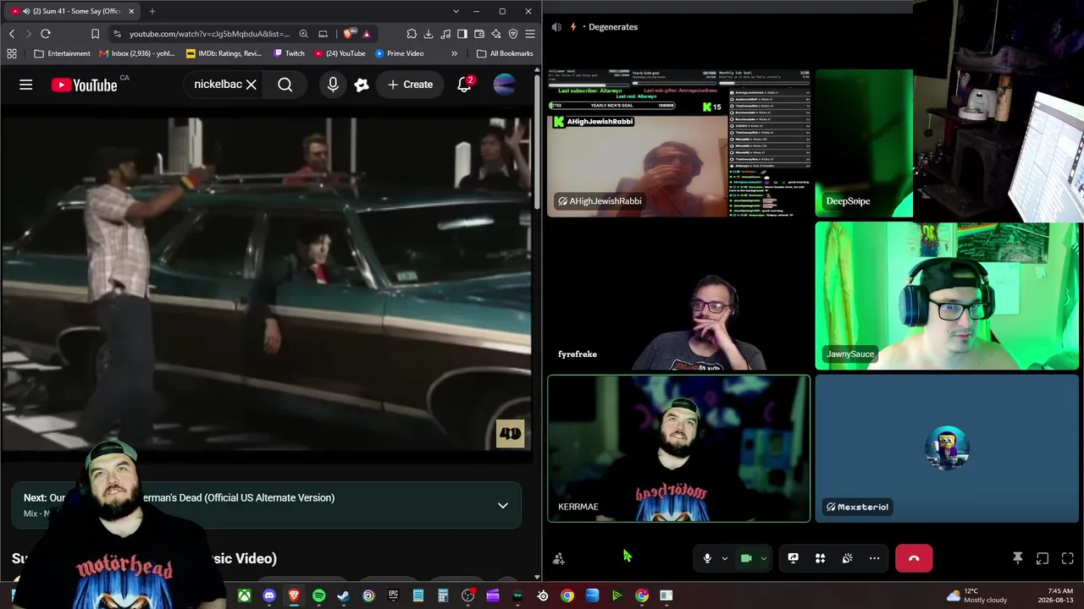Open the Twitch bookmark
The image size is (1084, 609).
click(290, 53)
